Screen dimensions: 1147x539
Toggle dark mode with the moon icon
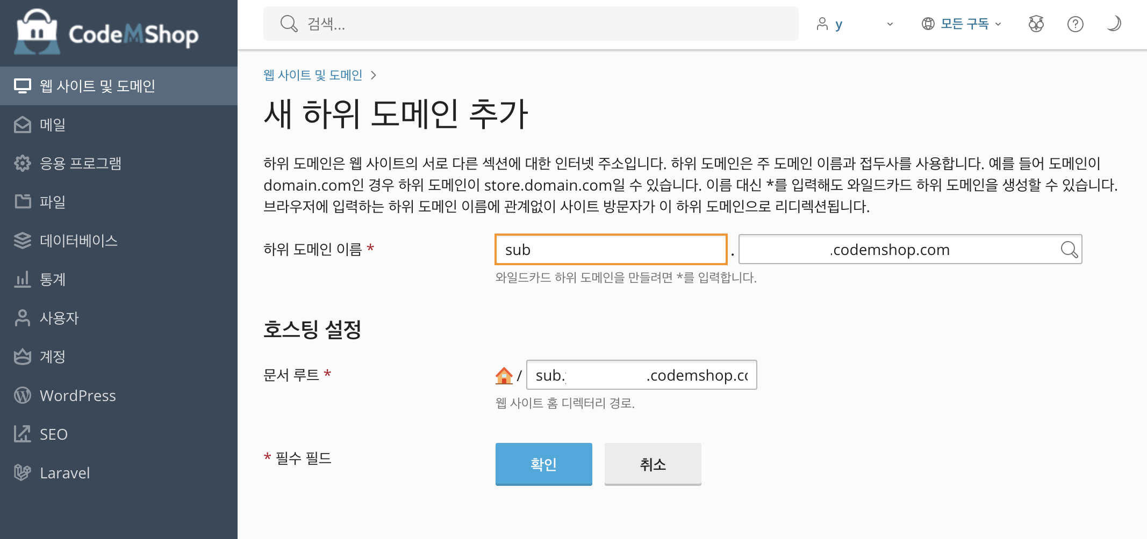(1114, 24)
